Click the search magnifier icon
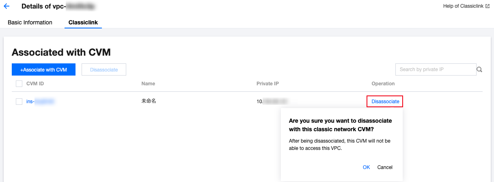The height and width of the screenshot is (182, 494). (x=479, y=69)
